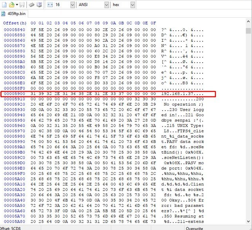
Task: Click the bytes-per-row width arrows icon
Action: click(x=50, y=5)
